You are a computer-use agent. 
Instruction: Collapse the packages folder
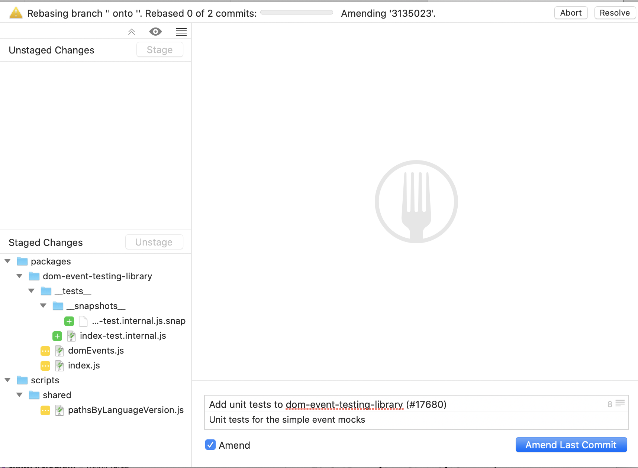tap(7, 261)
